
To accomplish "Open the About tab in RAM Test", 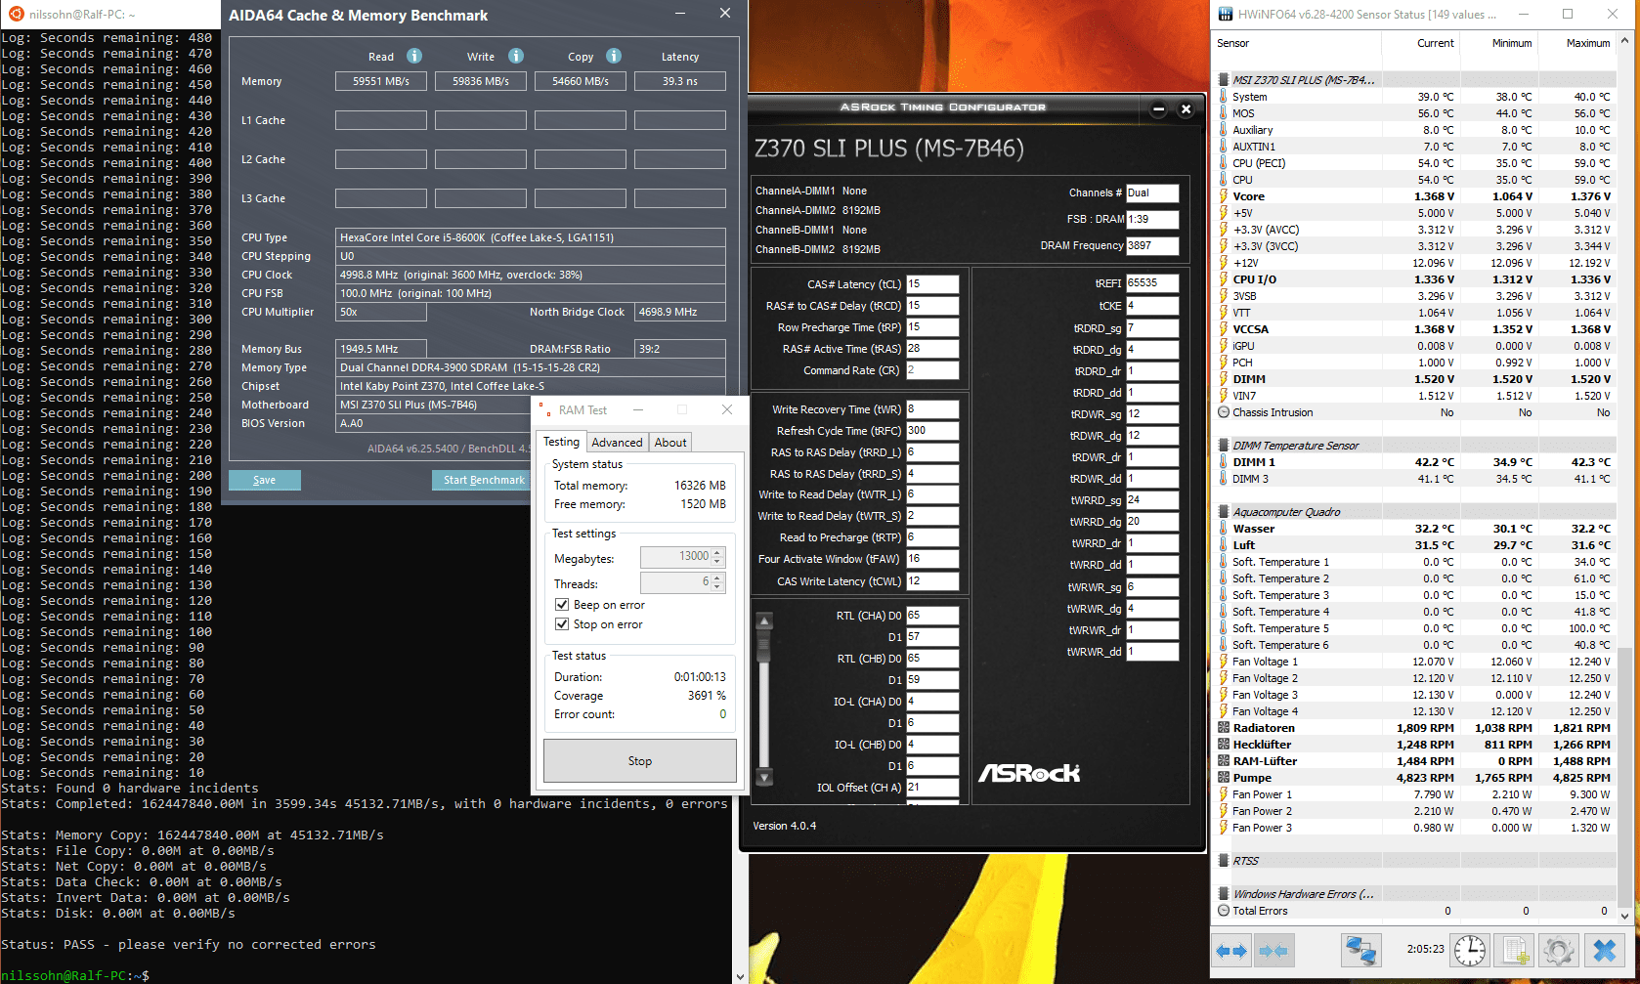I will click(x=670, y=443).
